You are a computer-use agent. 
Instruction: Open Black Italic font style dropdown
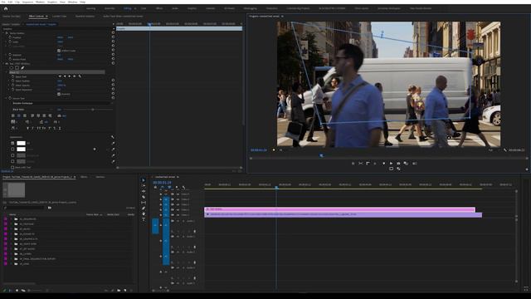tap(32, 110)
